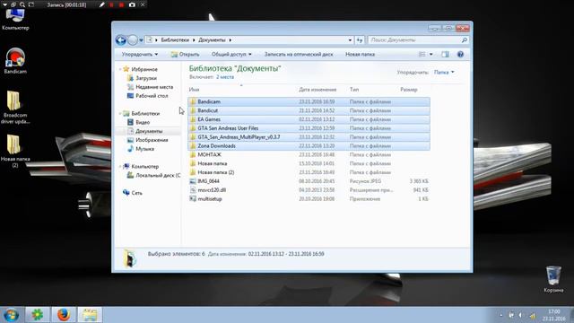This screenshot has width=574, height=323.
Task: Open the "Изображения" library
Action: click(x=152, y=140)
